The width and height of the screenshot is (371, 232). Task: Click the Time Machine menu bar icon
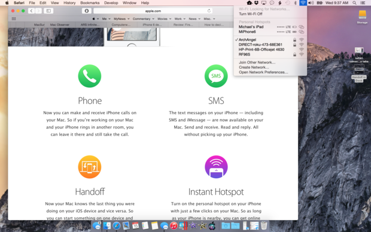(x=287, y=3)
